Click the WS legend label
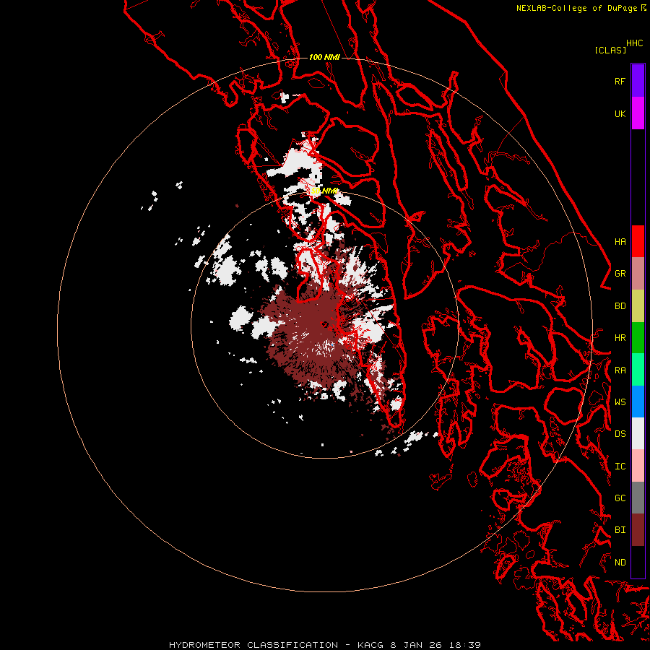The width and height of the screenshot is (650, 650). (x=620, y=402)
